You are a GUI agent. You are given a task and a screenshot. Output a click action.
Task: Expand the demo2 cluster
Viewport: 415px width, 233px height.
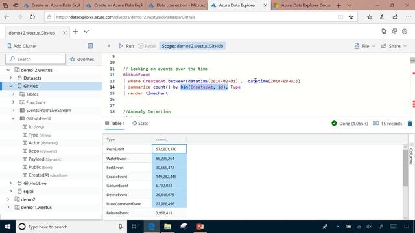click(8, 199)
